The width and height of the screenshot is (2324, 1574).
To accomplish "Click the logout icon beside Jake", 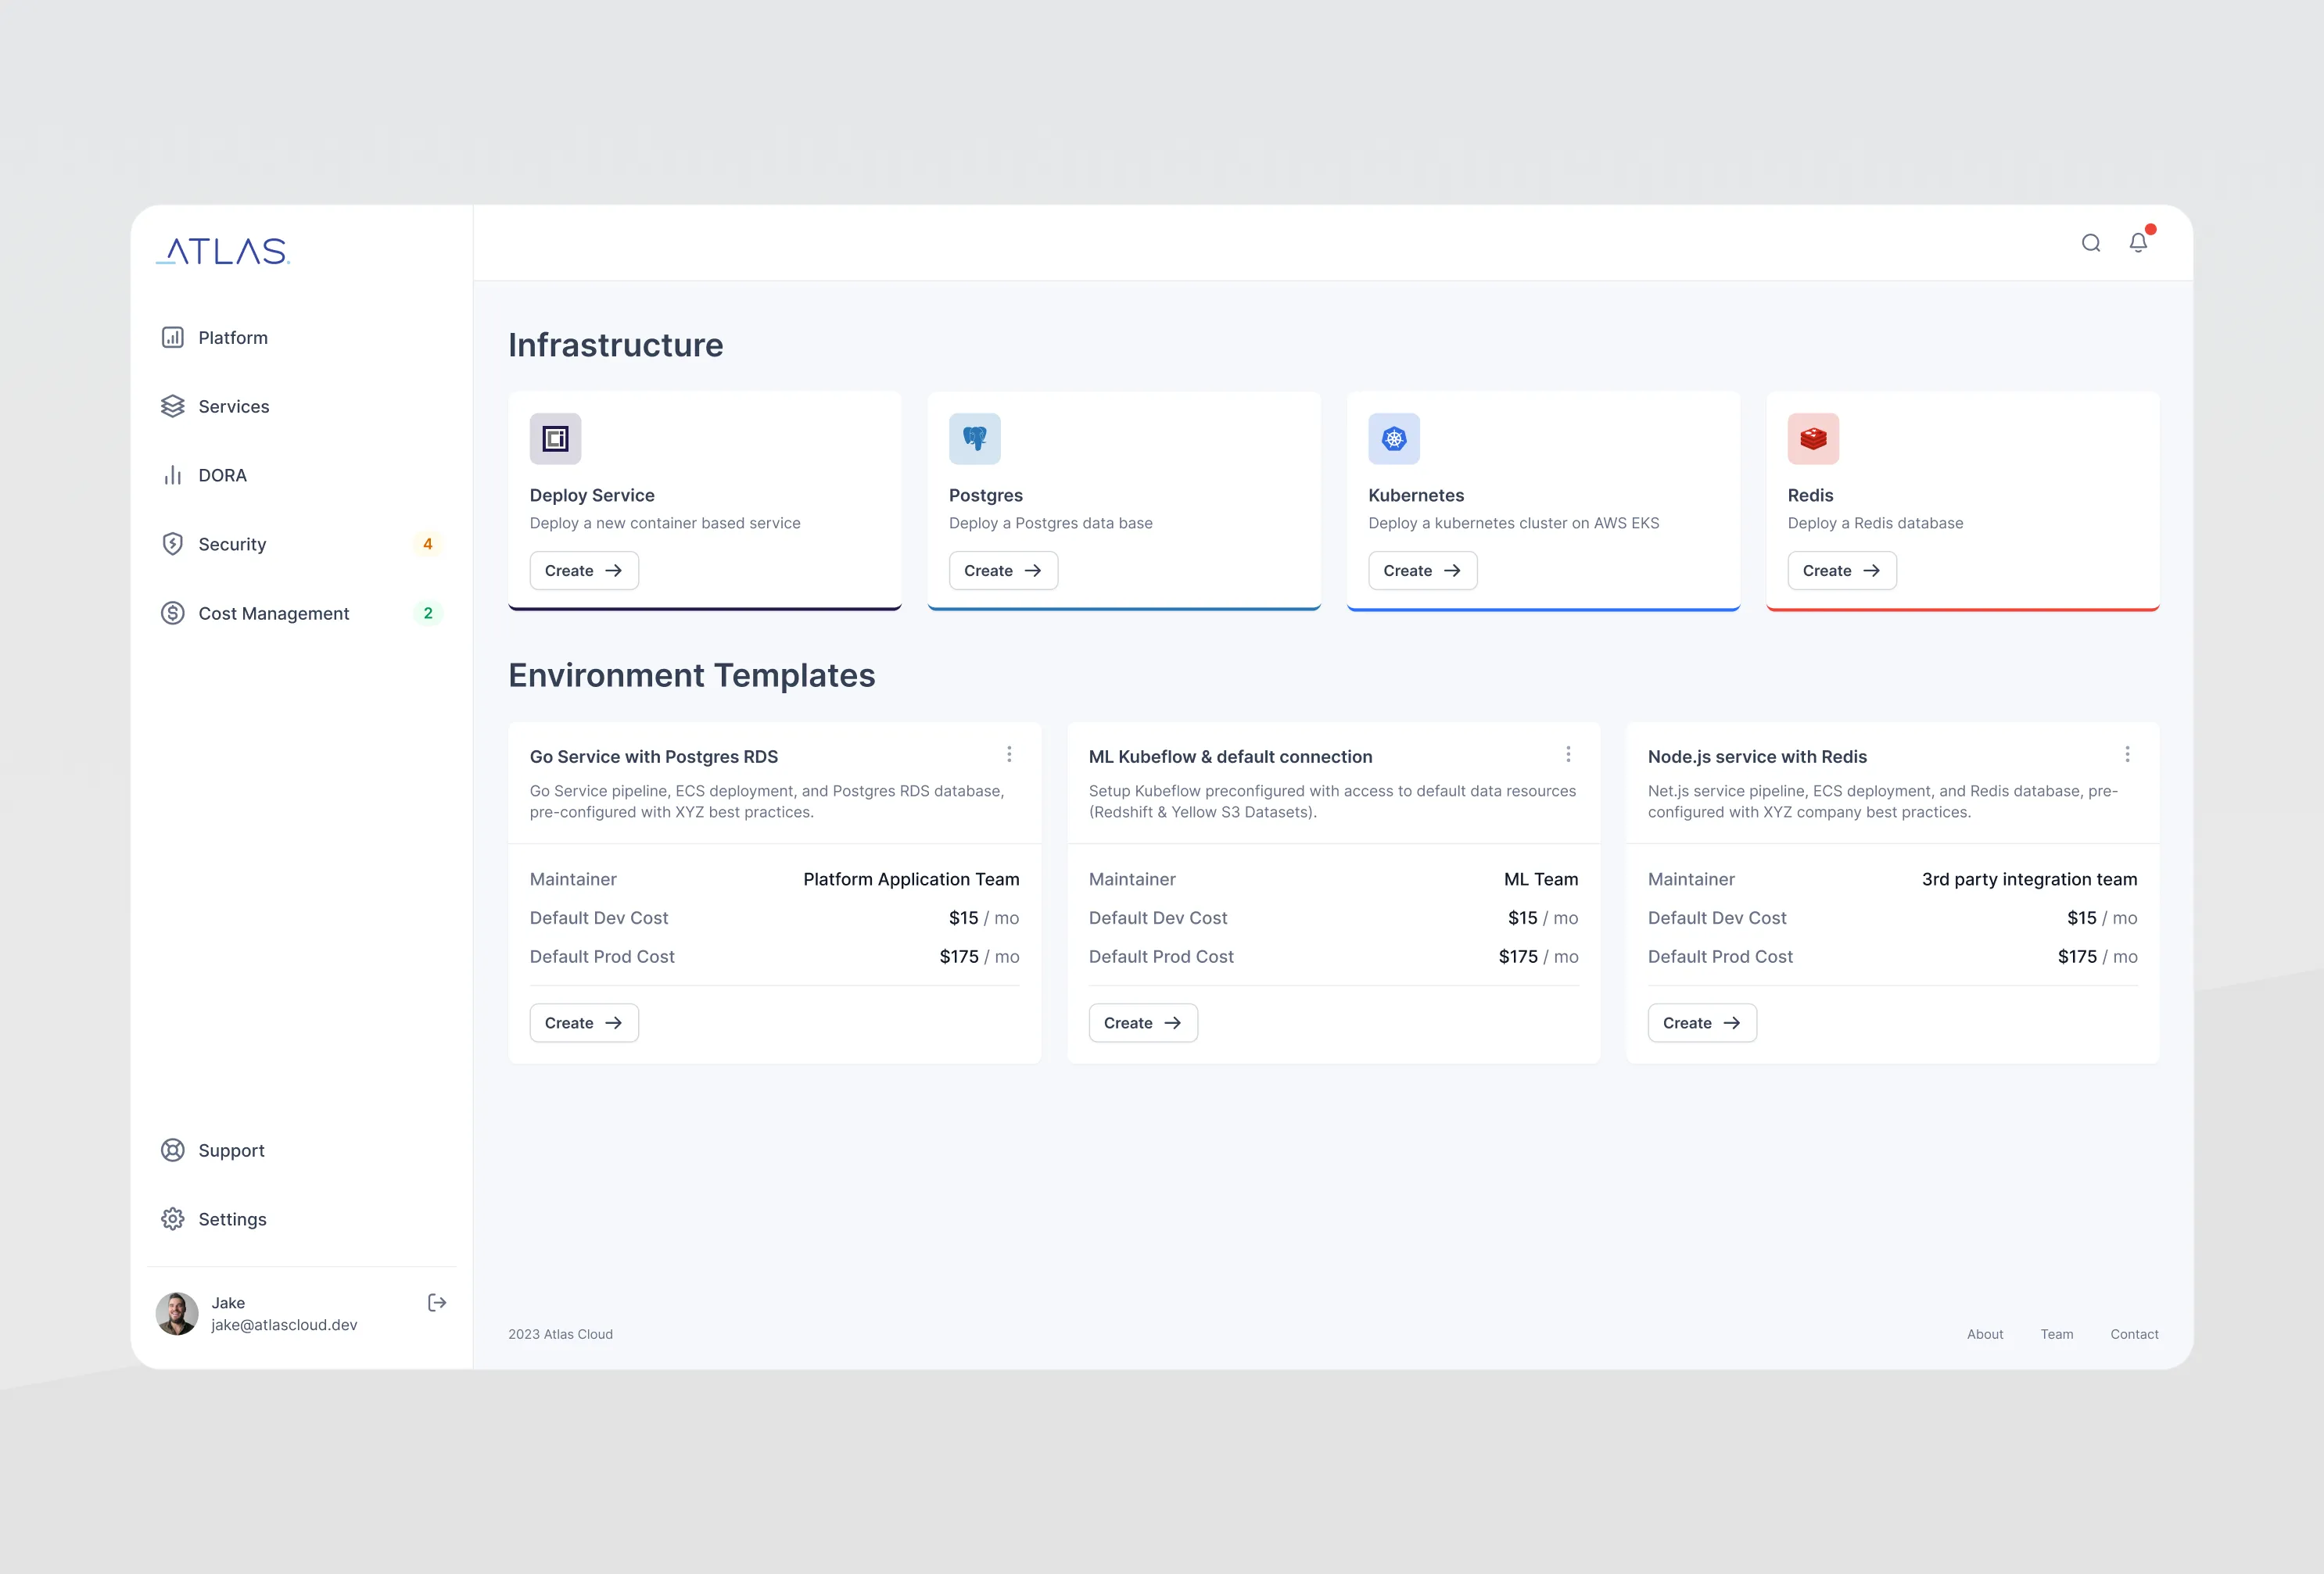I will [437, 1302].
